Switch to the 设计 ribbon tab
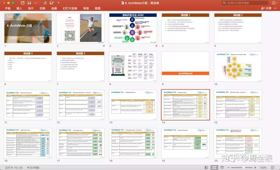The image size is (280, 170). pos(31,8)
